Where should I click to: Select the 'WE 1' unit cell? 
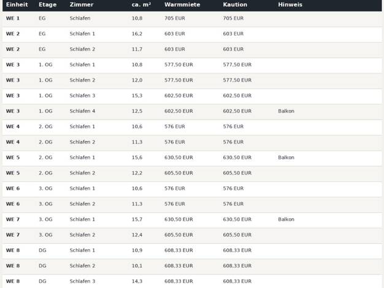pos(13,18)
